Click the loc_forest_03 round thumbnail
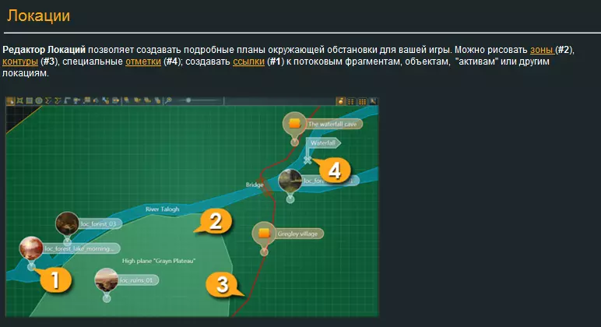 67,223
